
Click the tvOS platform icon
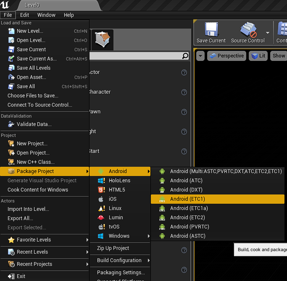pyautogui.click(x=102, y=227)
